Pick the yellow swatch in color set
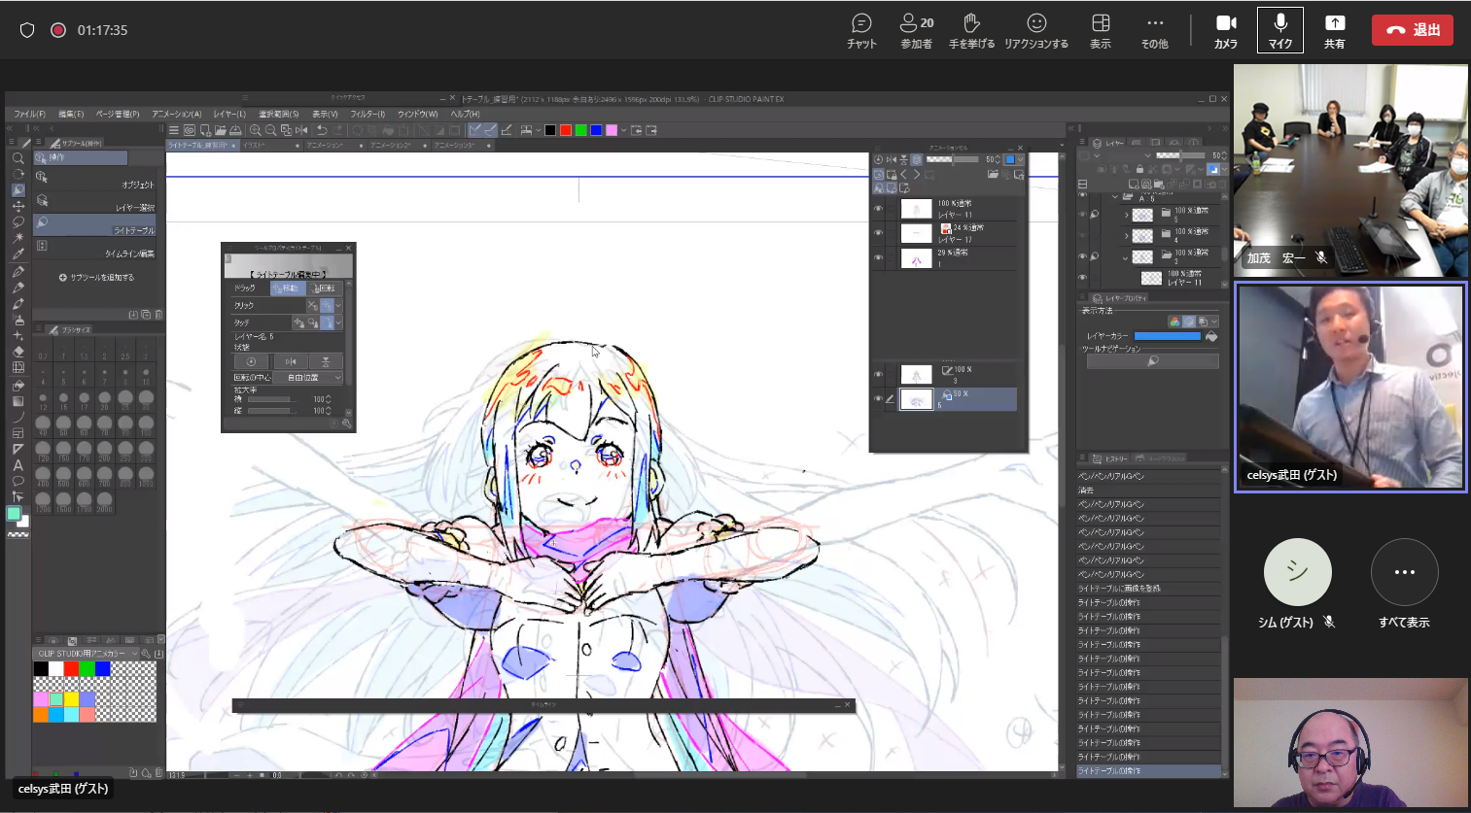 71,698
